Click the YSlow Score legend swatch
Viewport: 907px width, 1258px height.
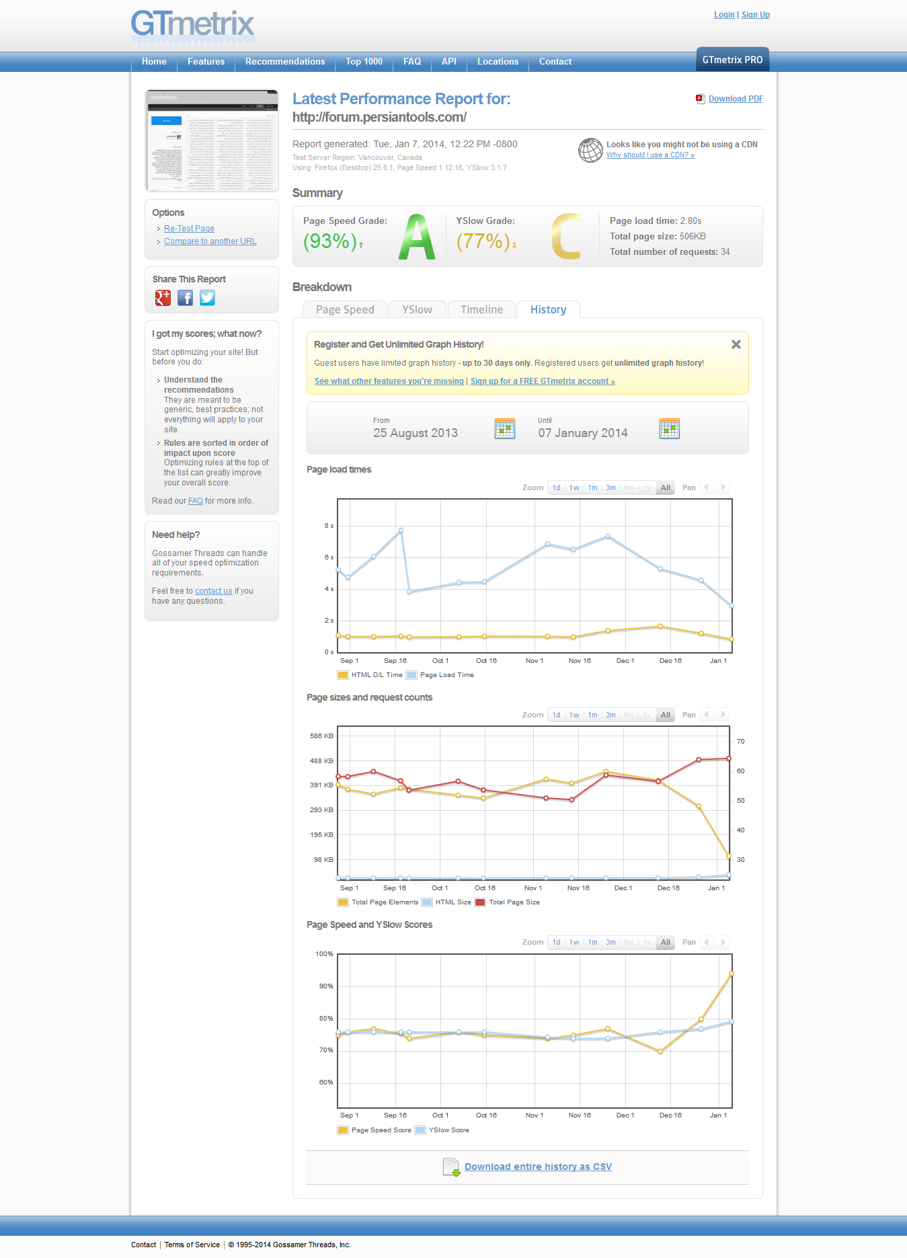(x=420, y=1130)
